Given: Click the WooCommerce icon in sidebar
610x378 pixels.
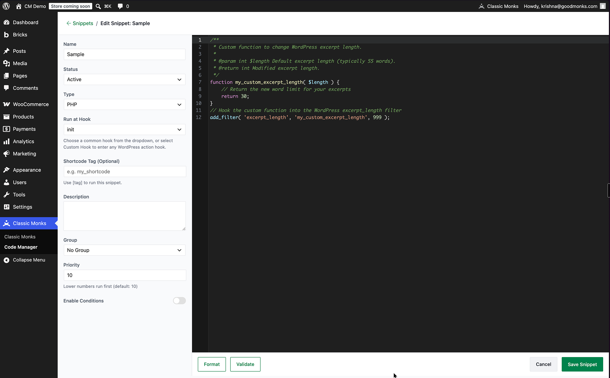Looking at the screenshot, I should (x=6, y=104).
